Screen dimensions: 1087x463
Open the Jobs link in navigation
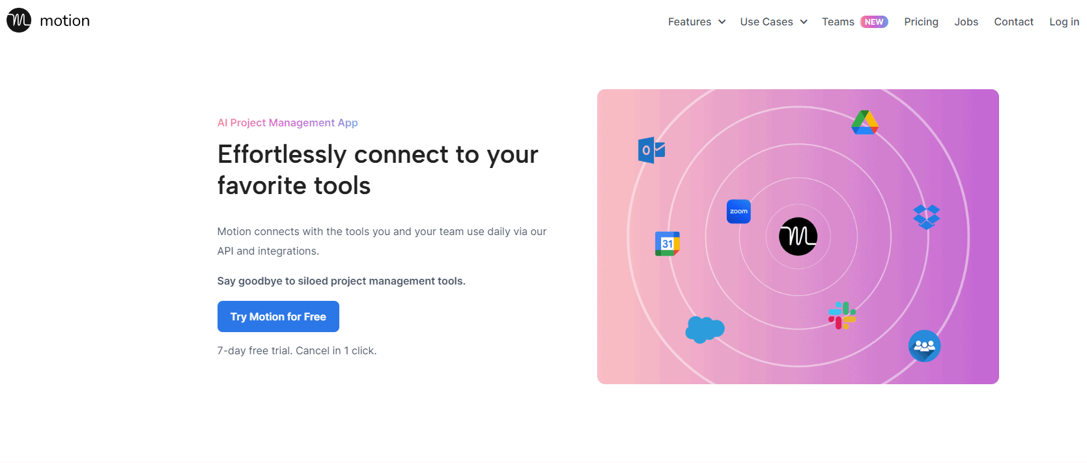966,22
